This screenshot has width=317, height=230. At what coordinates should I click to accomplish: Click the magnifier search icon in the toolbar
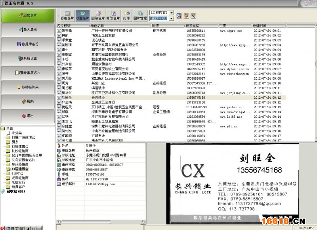point(179,15)
